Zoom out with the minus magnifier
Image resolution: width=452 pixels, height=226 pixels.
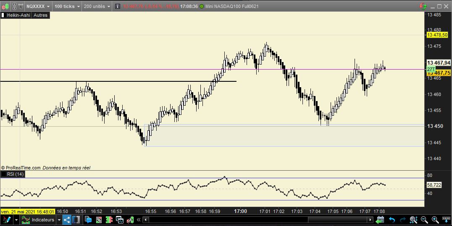424,220
